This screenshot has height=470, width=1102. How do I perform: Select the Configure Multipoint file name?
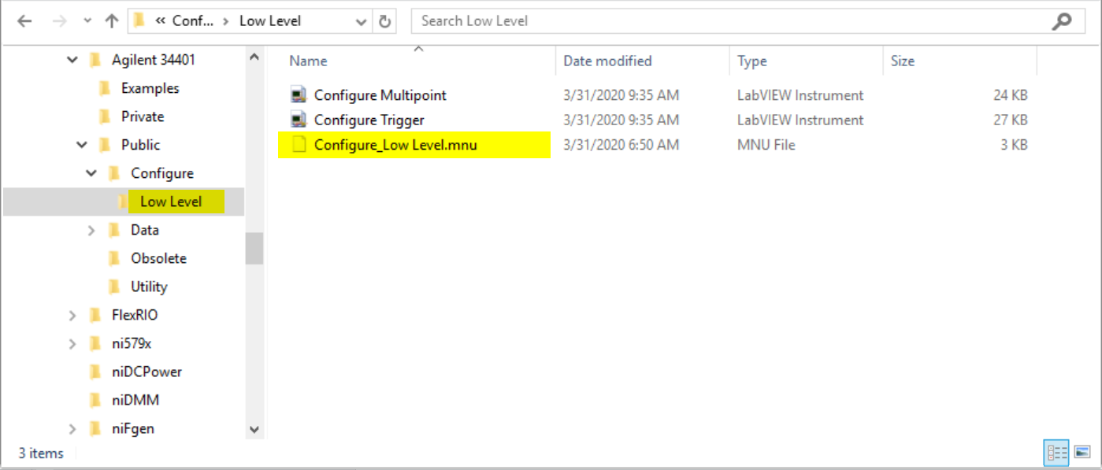[x=380, y=95]
